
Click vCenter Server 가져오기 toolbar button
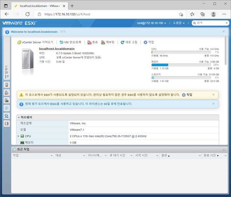click(x=35, y=42)
